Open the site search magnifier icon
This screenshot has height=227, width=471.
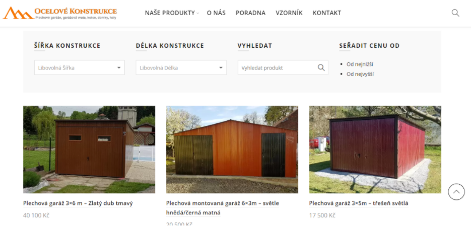pos(455,13)
